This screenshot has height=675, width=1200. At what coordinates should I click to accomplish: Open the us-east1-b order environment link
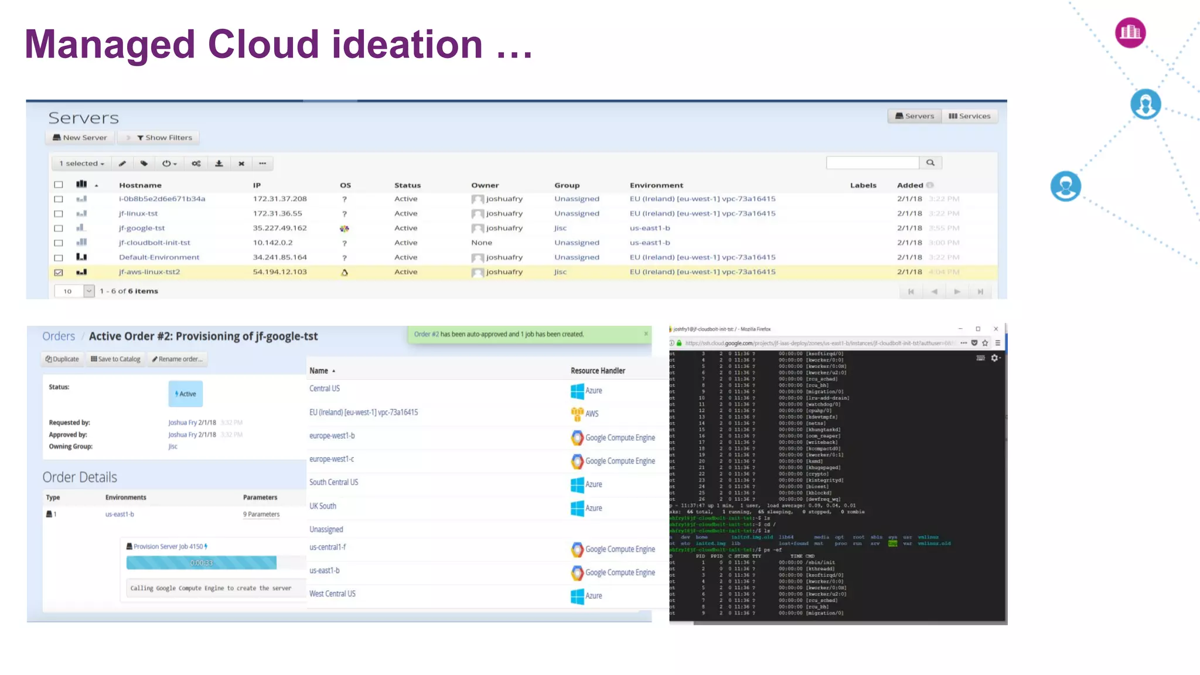click(120, 514)
